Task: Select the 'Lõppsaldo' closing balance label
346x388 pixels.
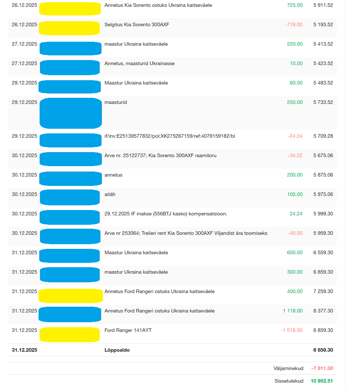Action: click(x=117, y=350)
